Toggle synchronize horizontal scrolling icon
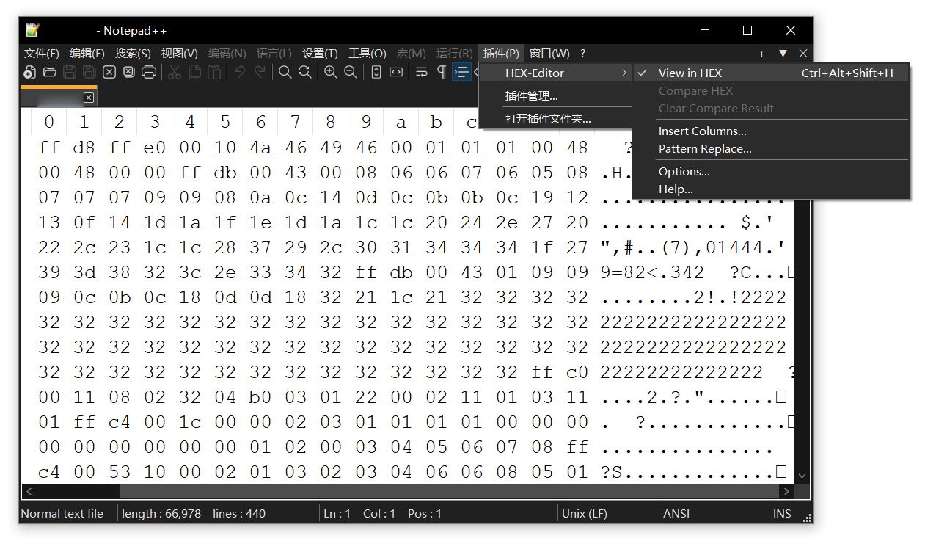This screenshot has width=925, height=541. 396,72
